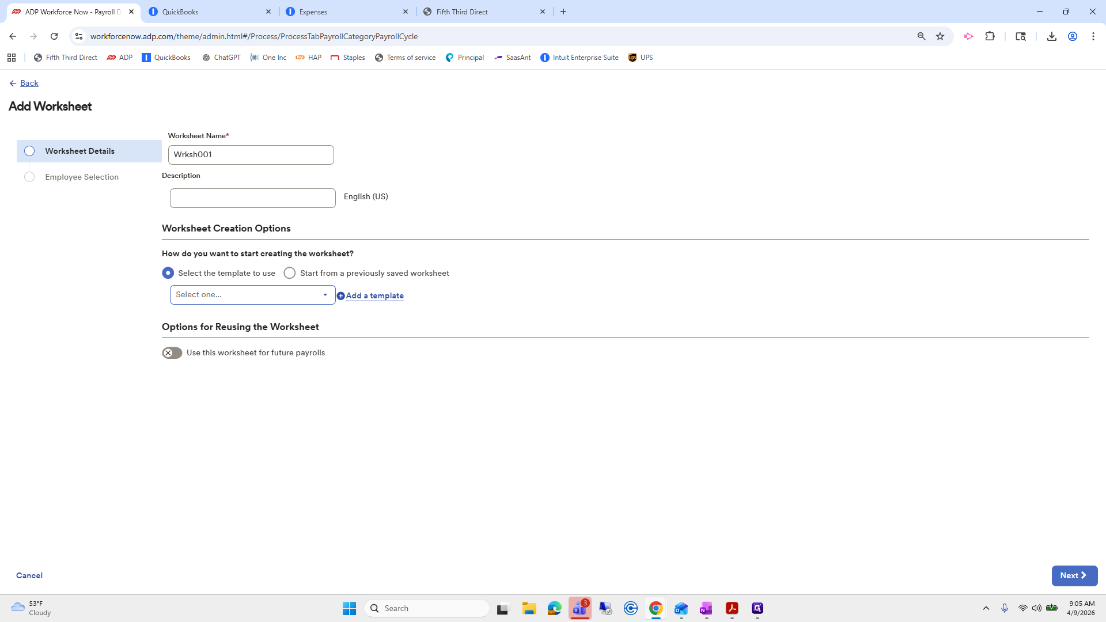
Task: Click the zoom magnifier icon in address bar
Action: pos(921,36)
